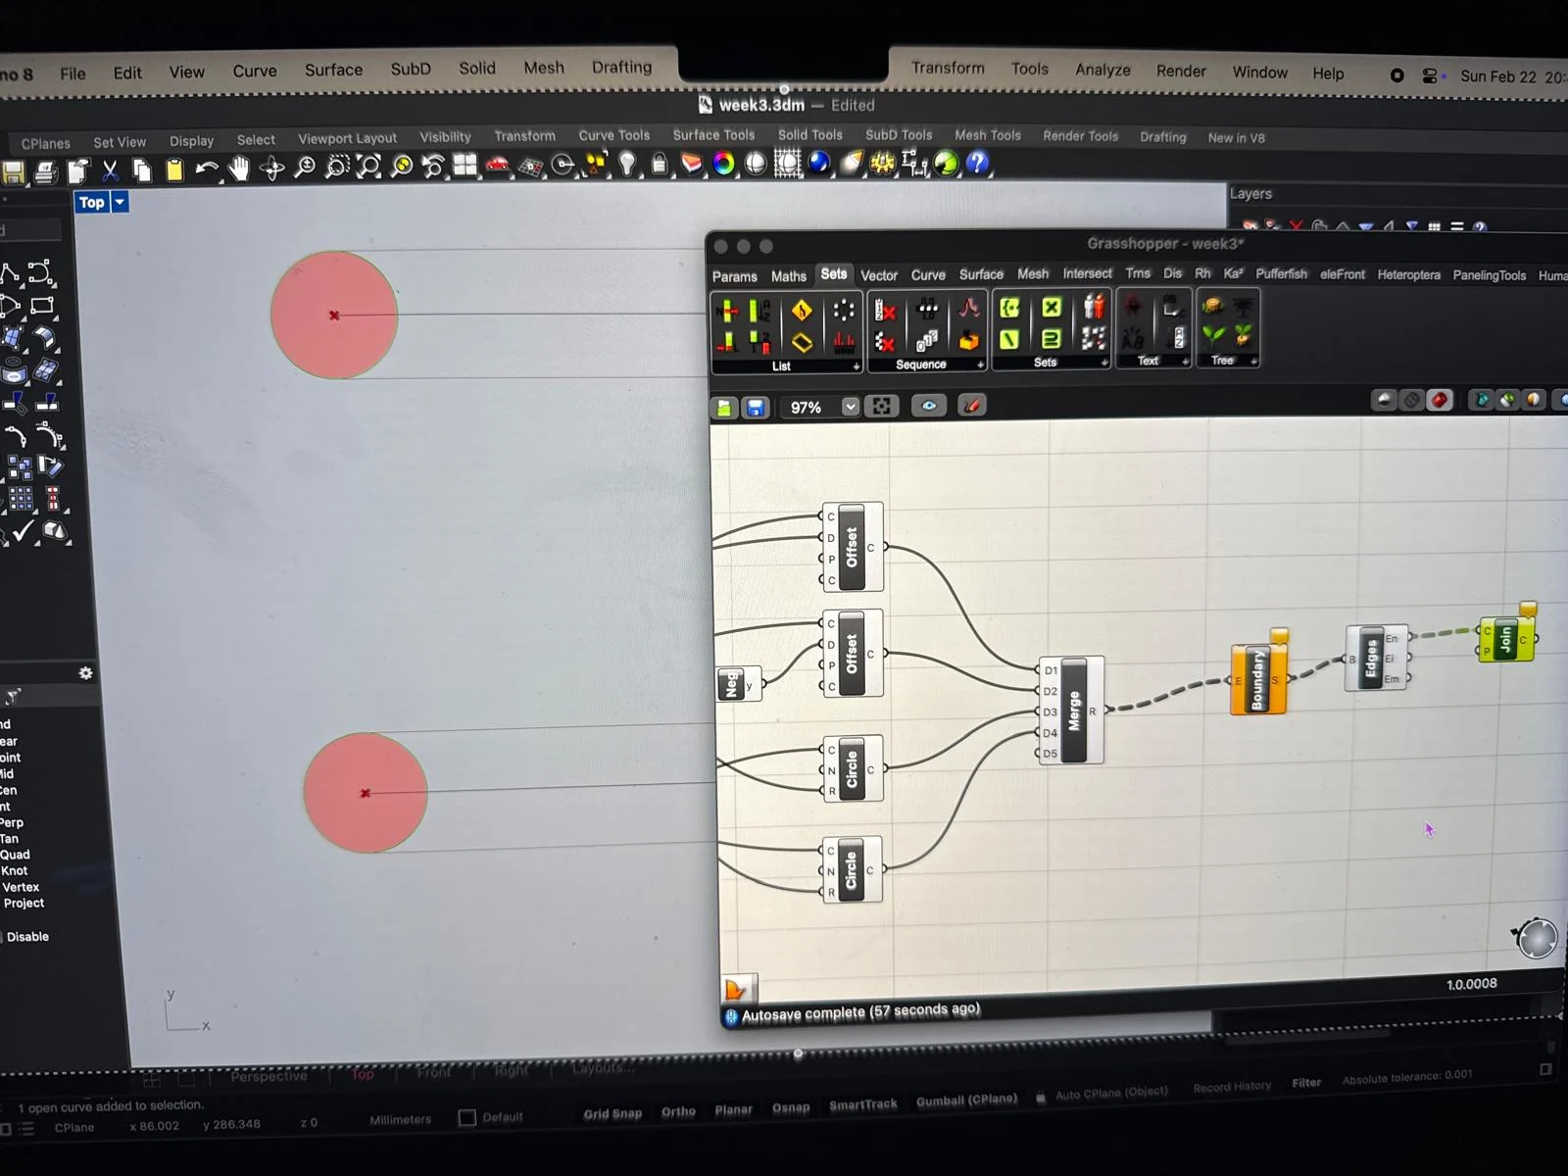This screenshot has width=1568, height=1176.
Task: Click Grasshopper zoom extents icon
Action: coord(882,406)
